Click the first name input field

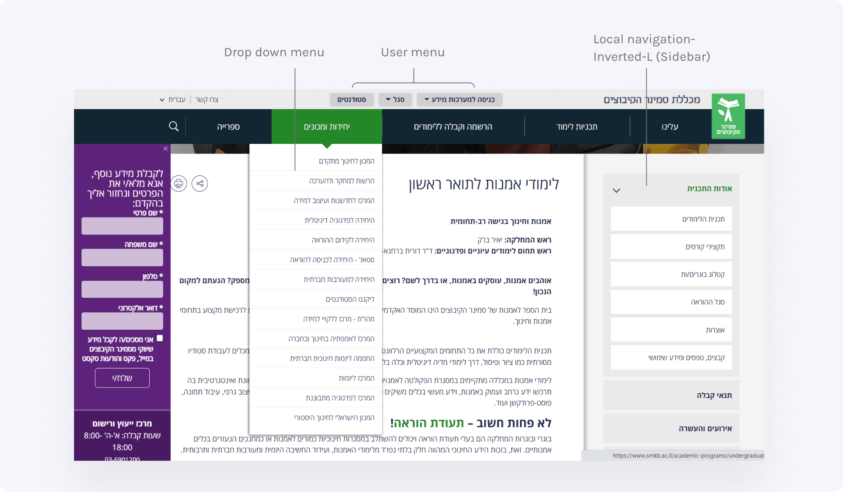122,226
